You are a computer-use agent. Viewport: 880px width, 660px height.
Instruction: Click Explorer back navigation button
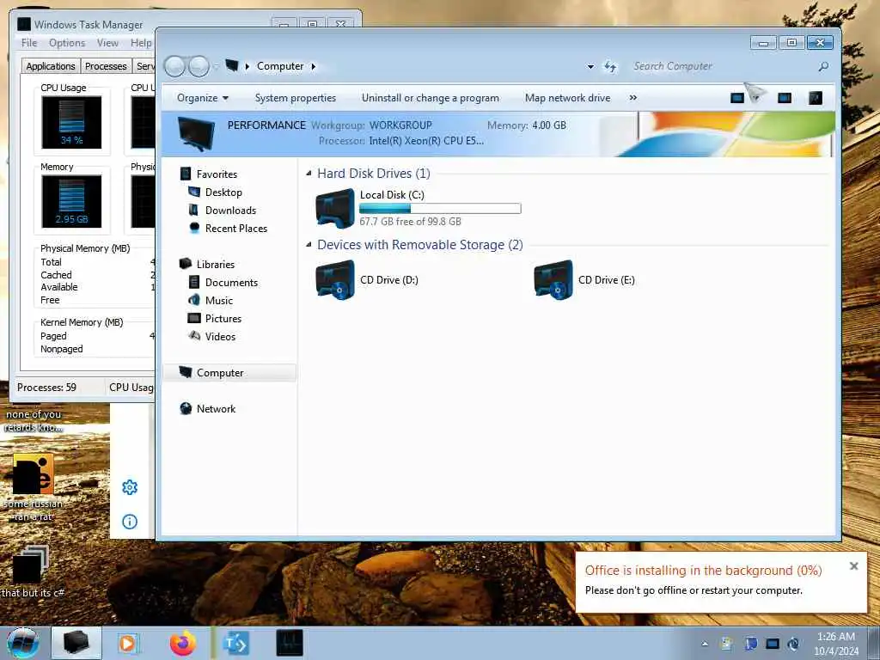[174, 66]
